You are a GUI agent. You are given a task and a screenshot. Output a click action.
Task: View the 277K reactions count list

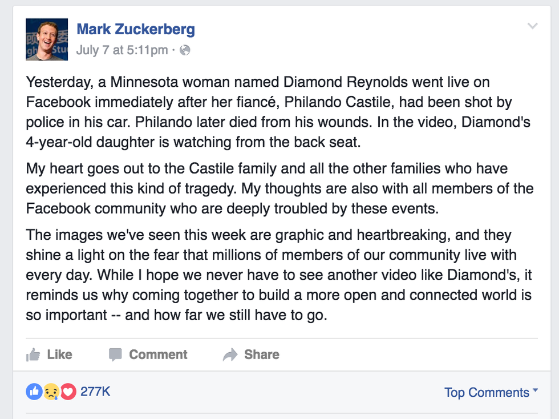coord(95,392)
